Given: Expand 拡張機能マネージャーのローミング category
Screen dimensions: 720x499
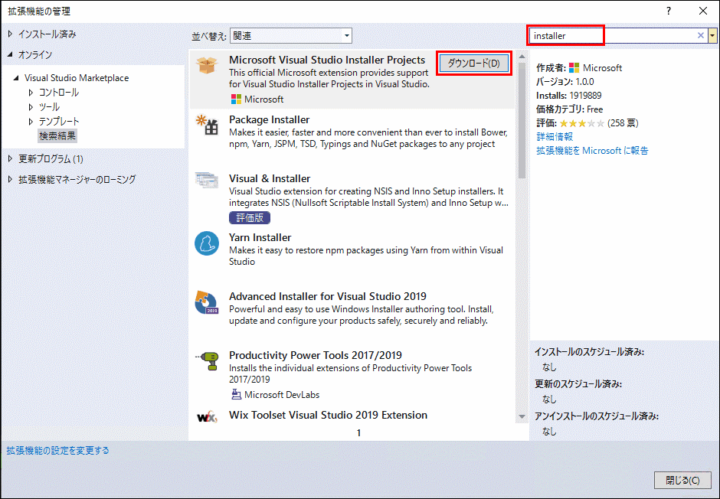Looking at the screenshot, I should click(x=10, y=179).
